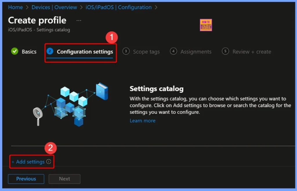Switch to the Basics tab
This screenshot has width=297, height=191.
click(x=29, y=52)
